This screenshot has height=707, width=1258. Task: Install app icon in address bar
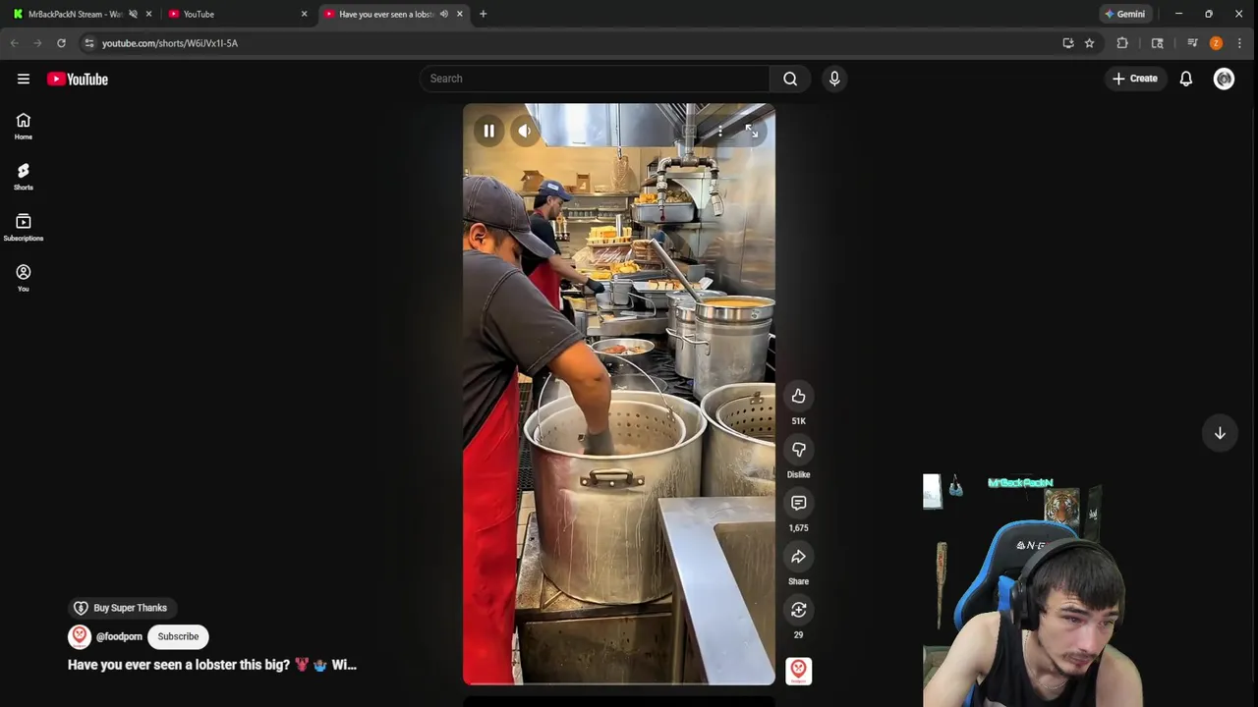1068,43
